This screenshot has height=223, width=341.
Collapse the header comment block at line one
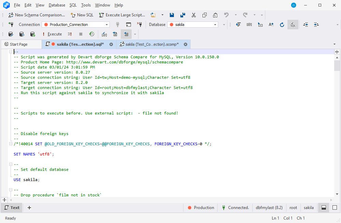11,52
